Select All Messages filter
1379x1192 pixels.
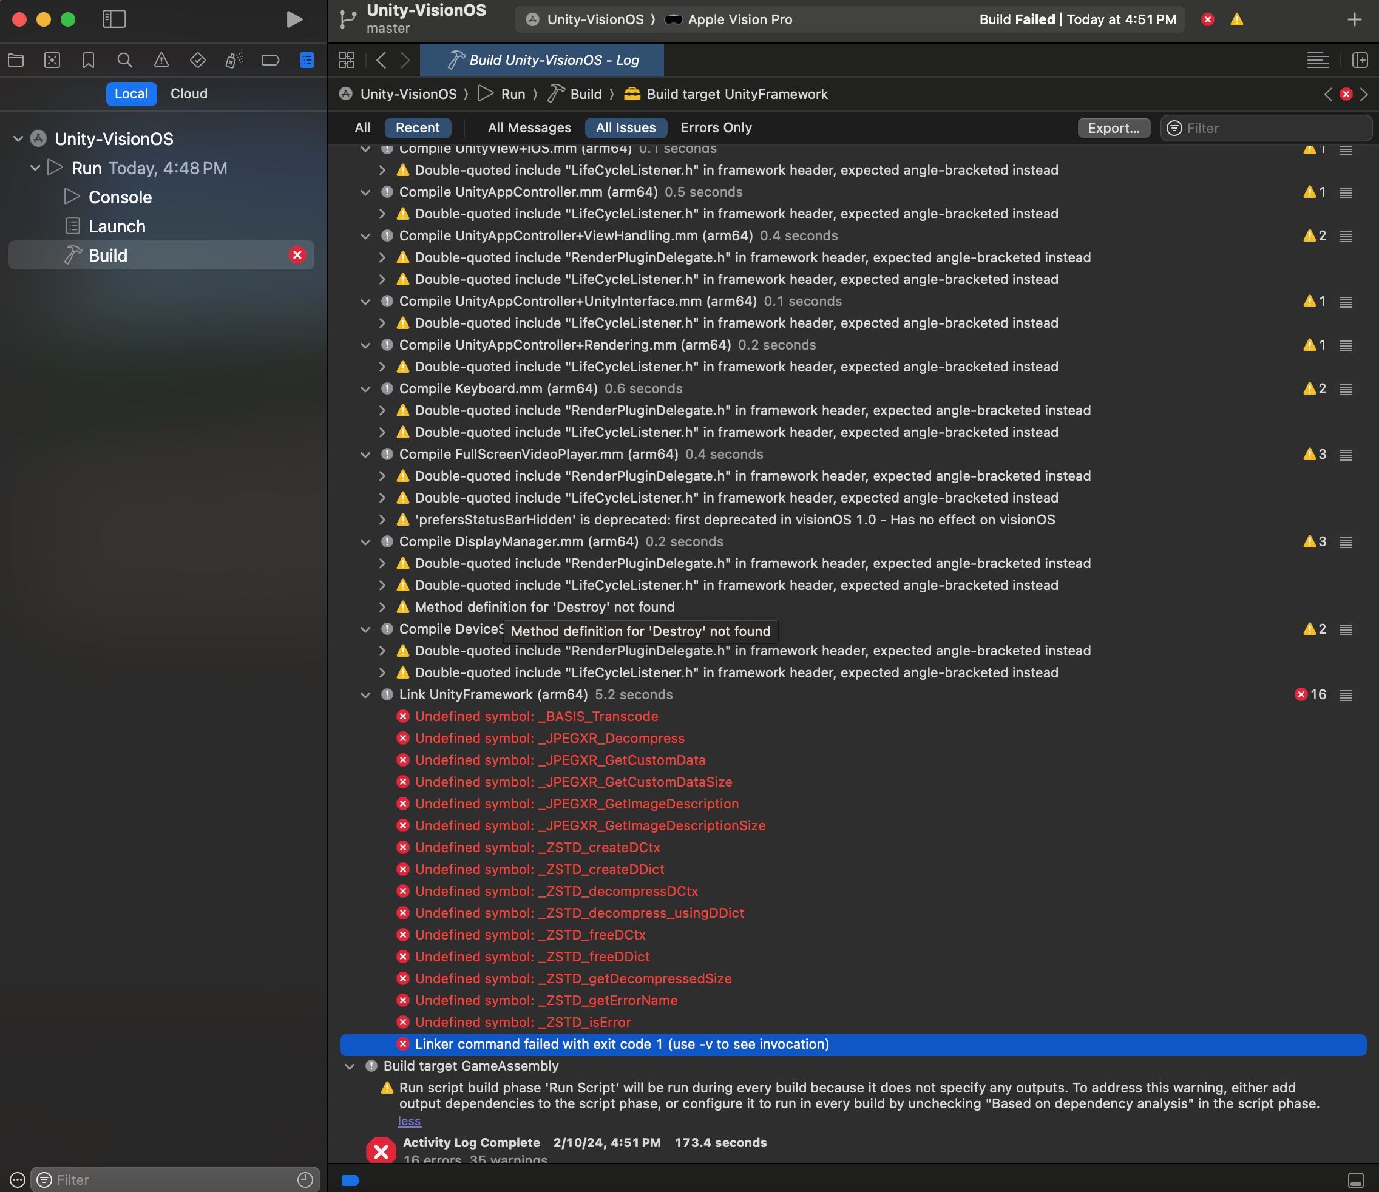pyautogui.click(x=529, y=128)
